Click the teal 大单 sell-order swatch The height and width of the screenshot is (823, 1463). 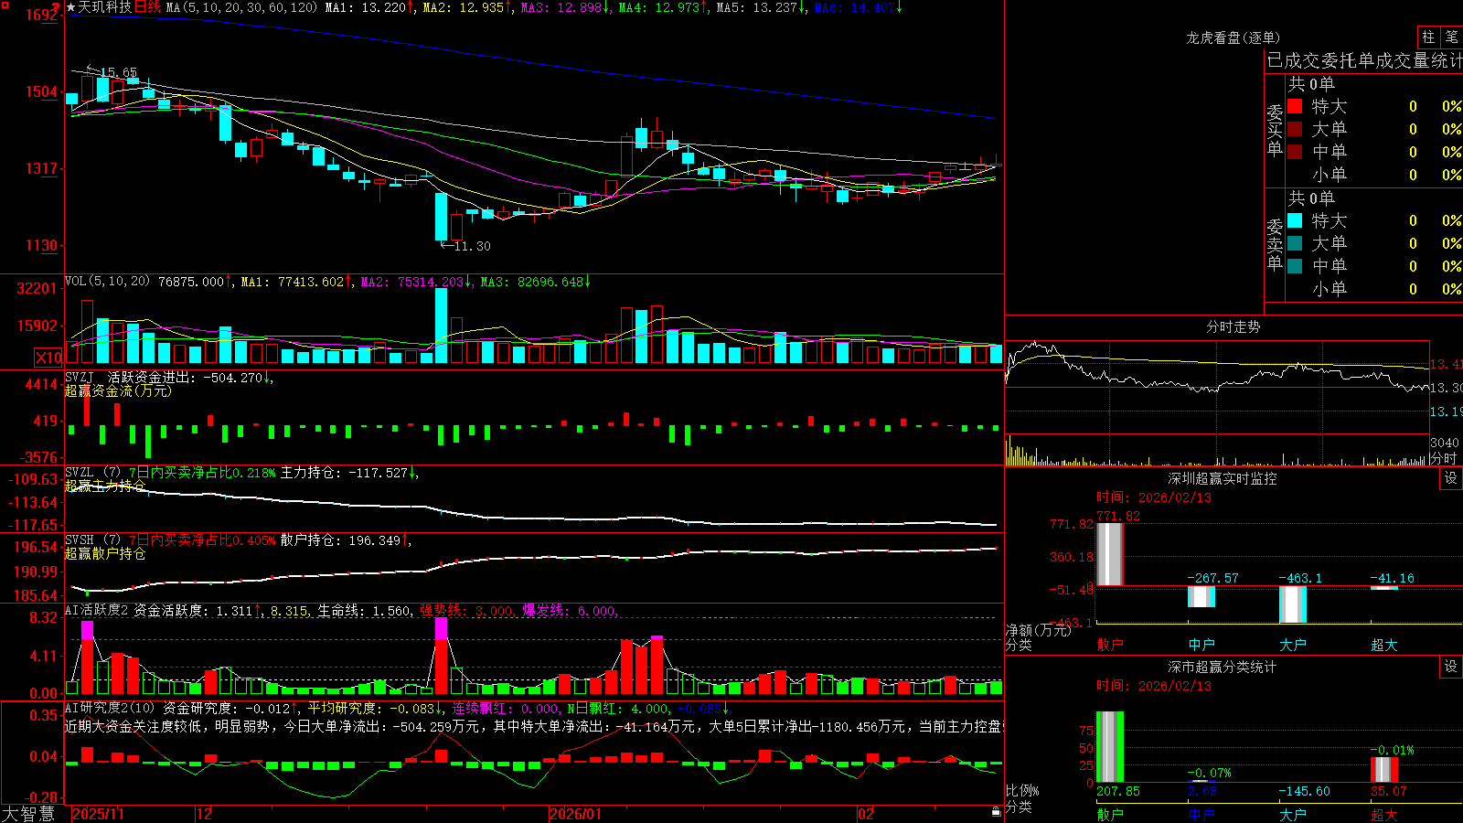[1295, 243]
